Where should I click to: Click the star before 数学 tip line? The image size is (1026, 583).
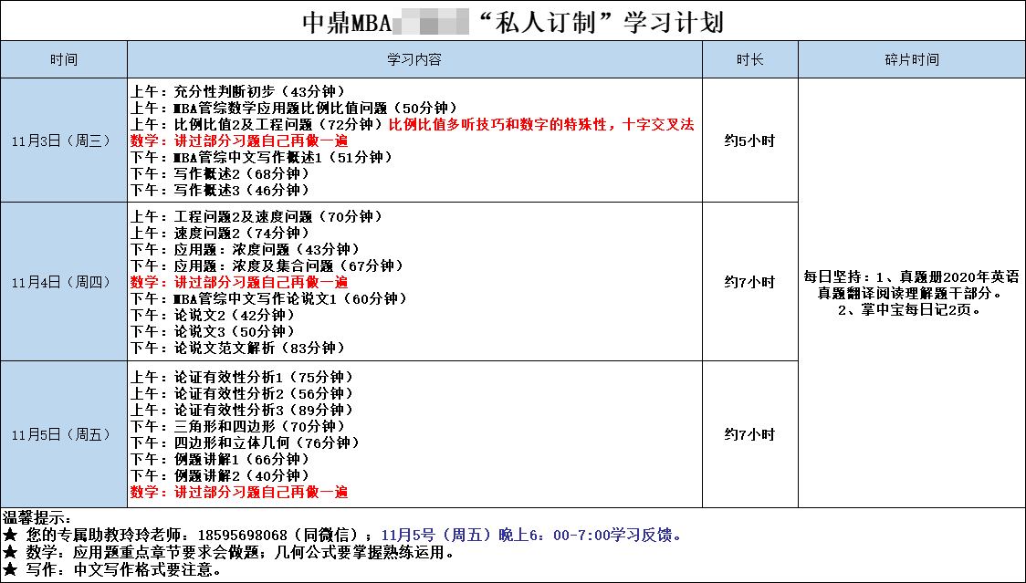coord(10,552)
